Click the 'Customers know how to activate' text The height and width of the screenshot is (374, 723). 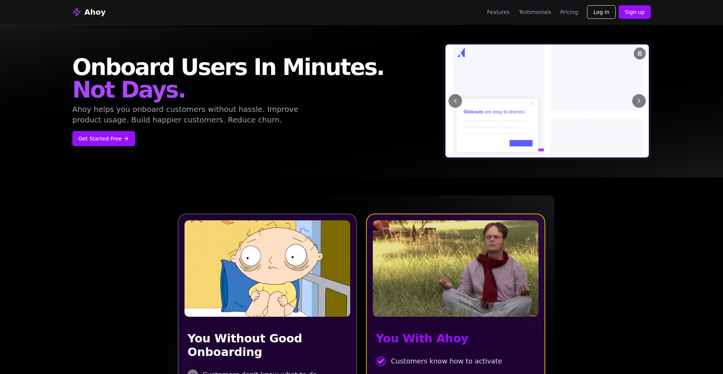coord(446,361)
